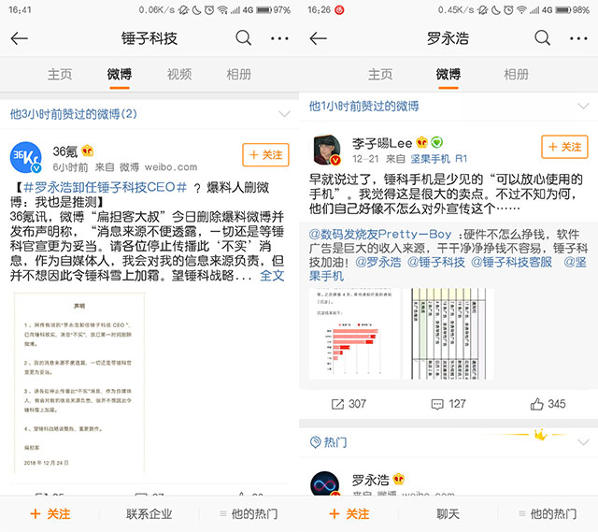Viewport: 598px width, 532px height.
Task: Follow 李子暘Lee with +关注 button
Action: [x=564, y=147]
